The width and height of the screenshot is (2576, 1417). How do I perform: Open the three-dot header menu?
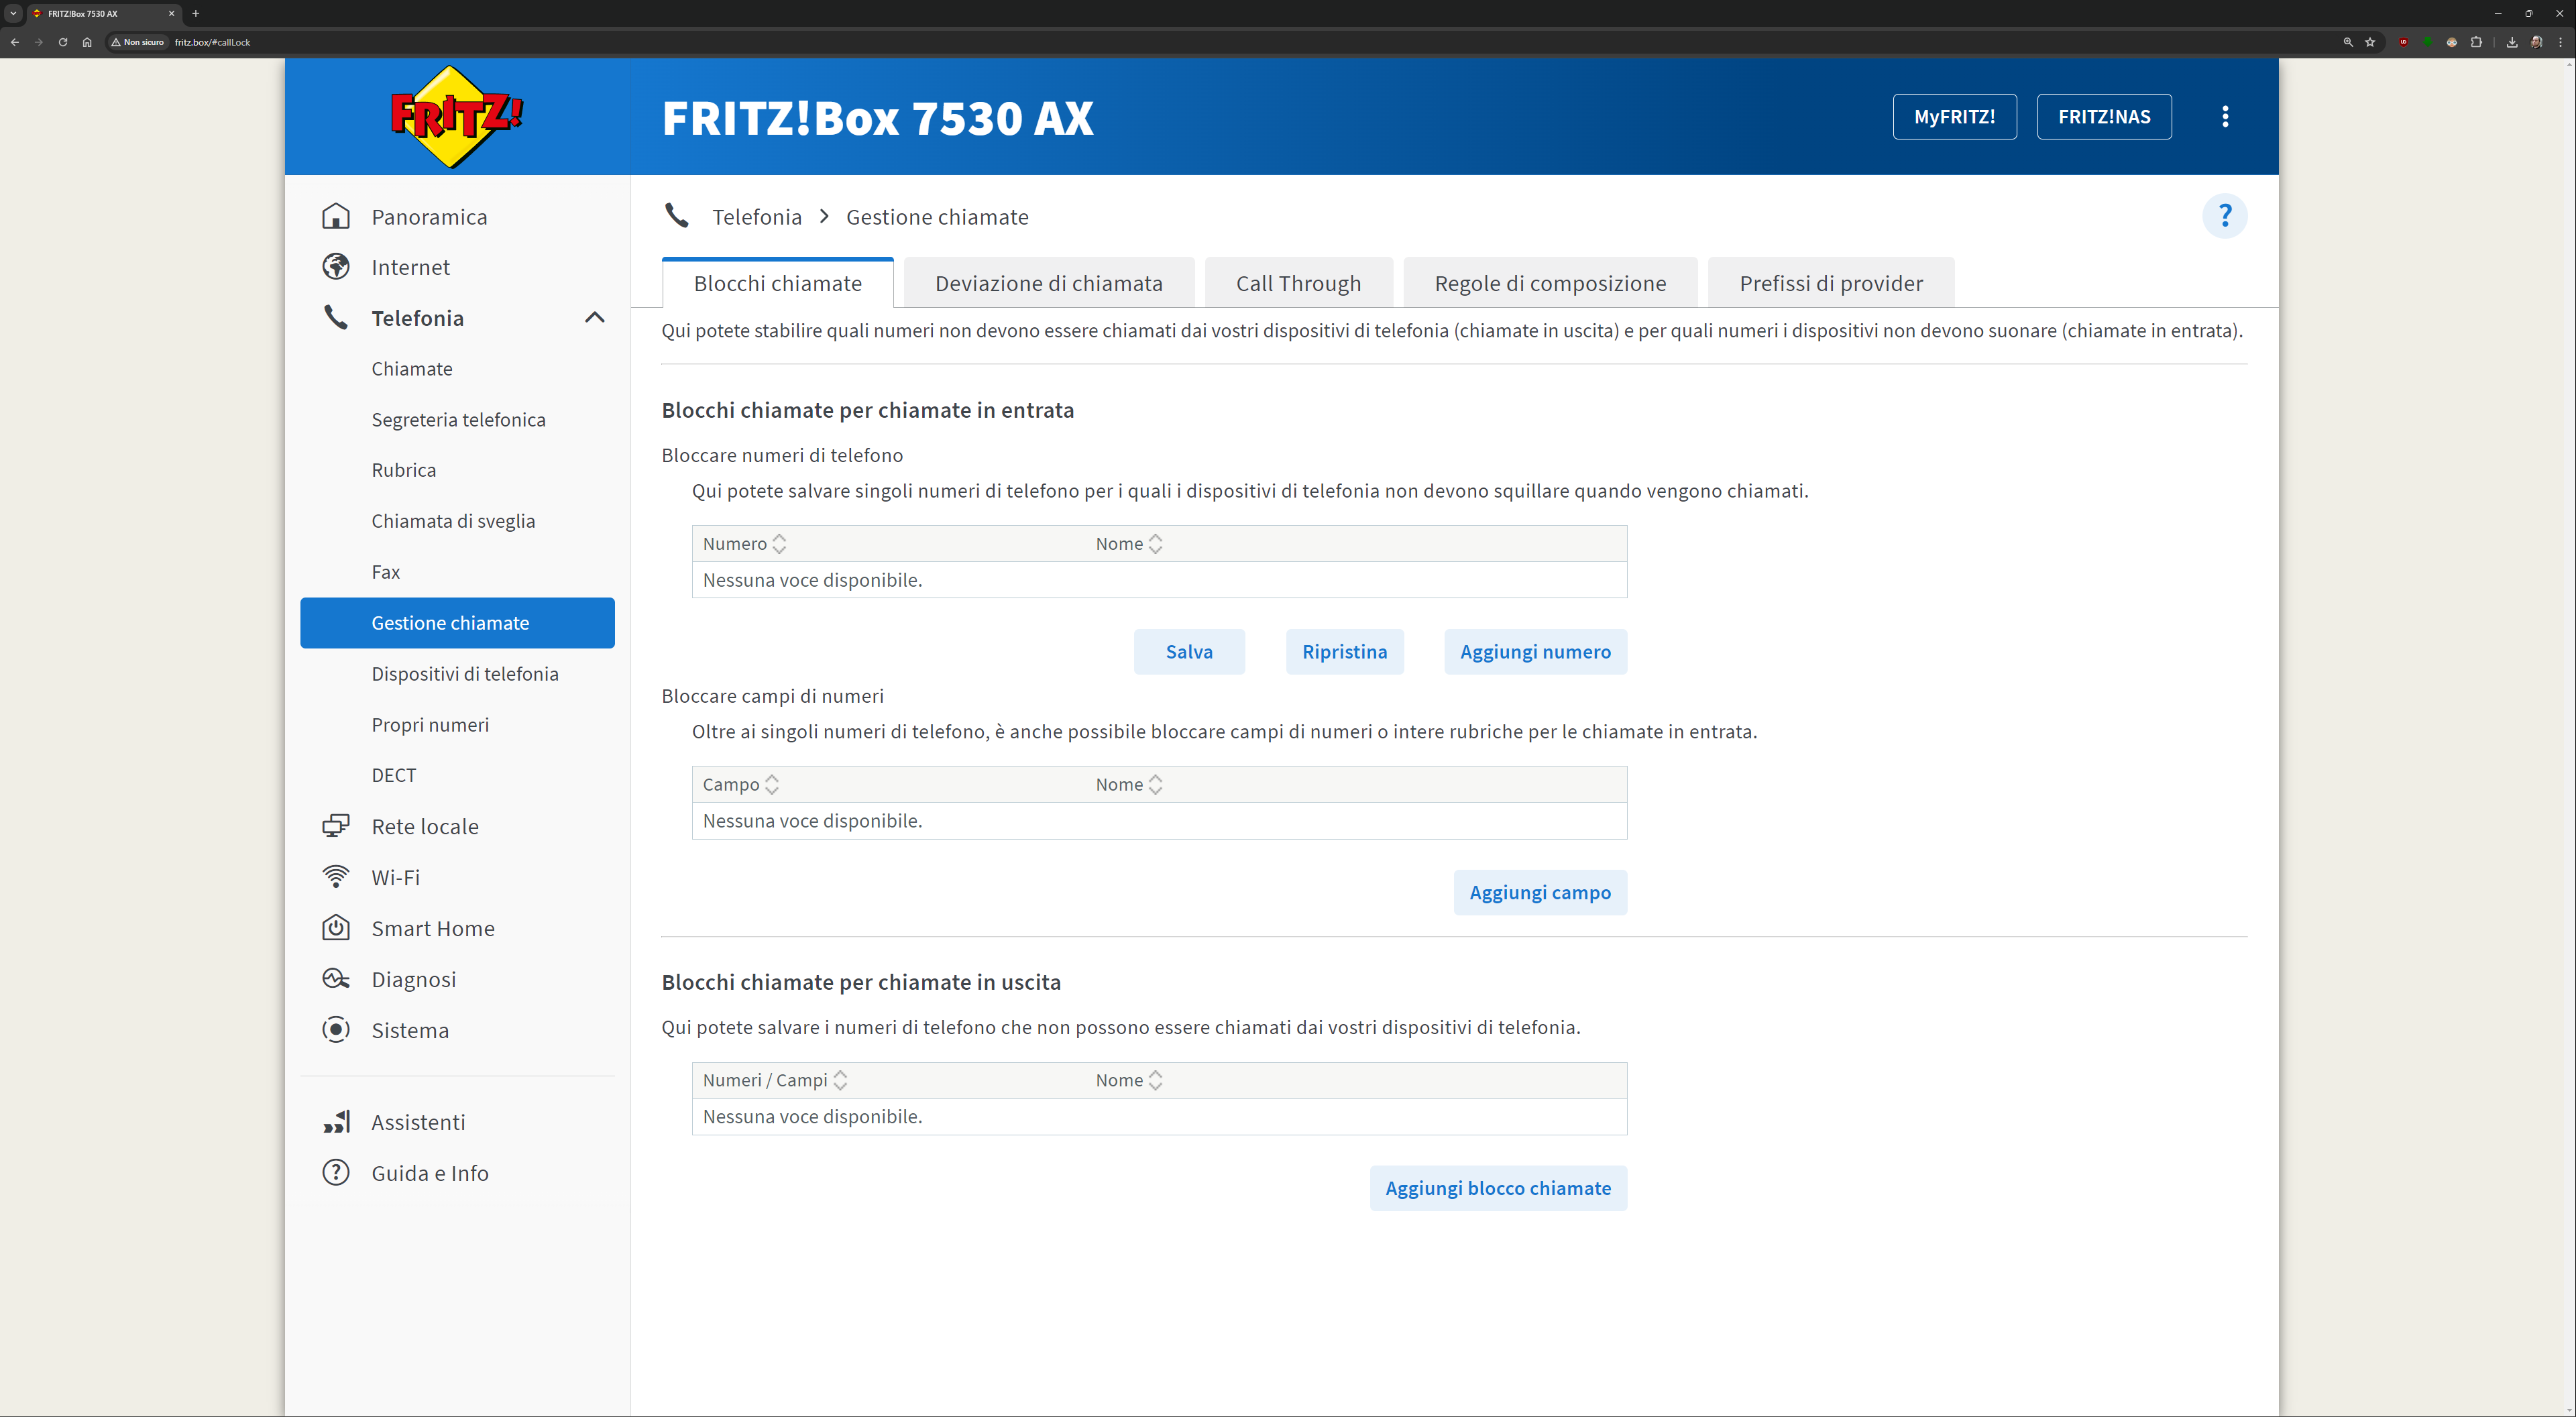(2225, 117)
